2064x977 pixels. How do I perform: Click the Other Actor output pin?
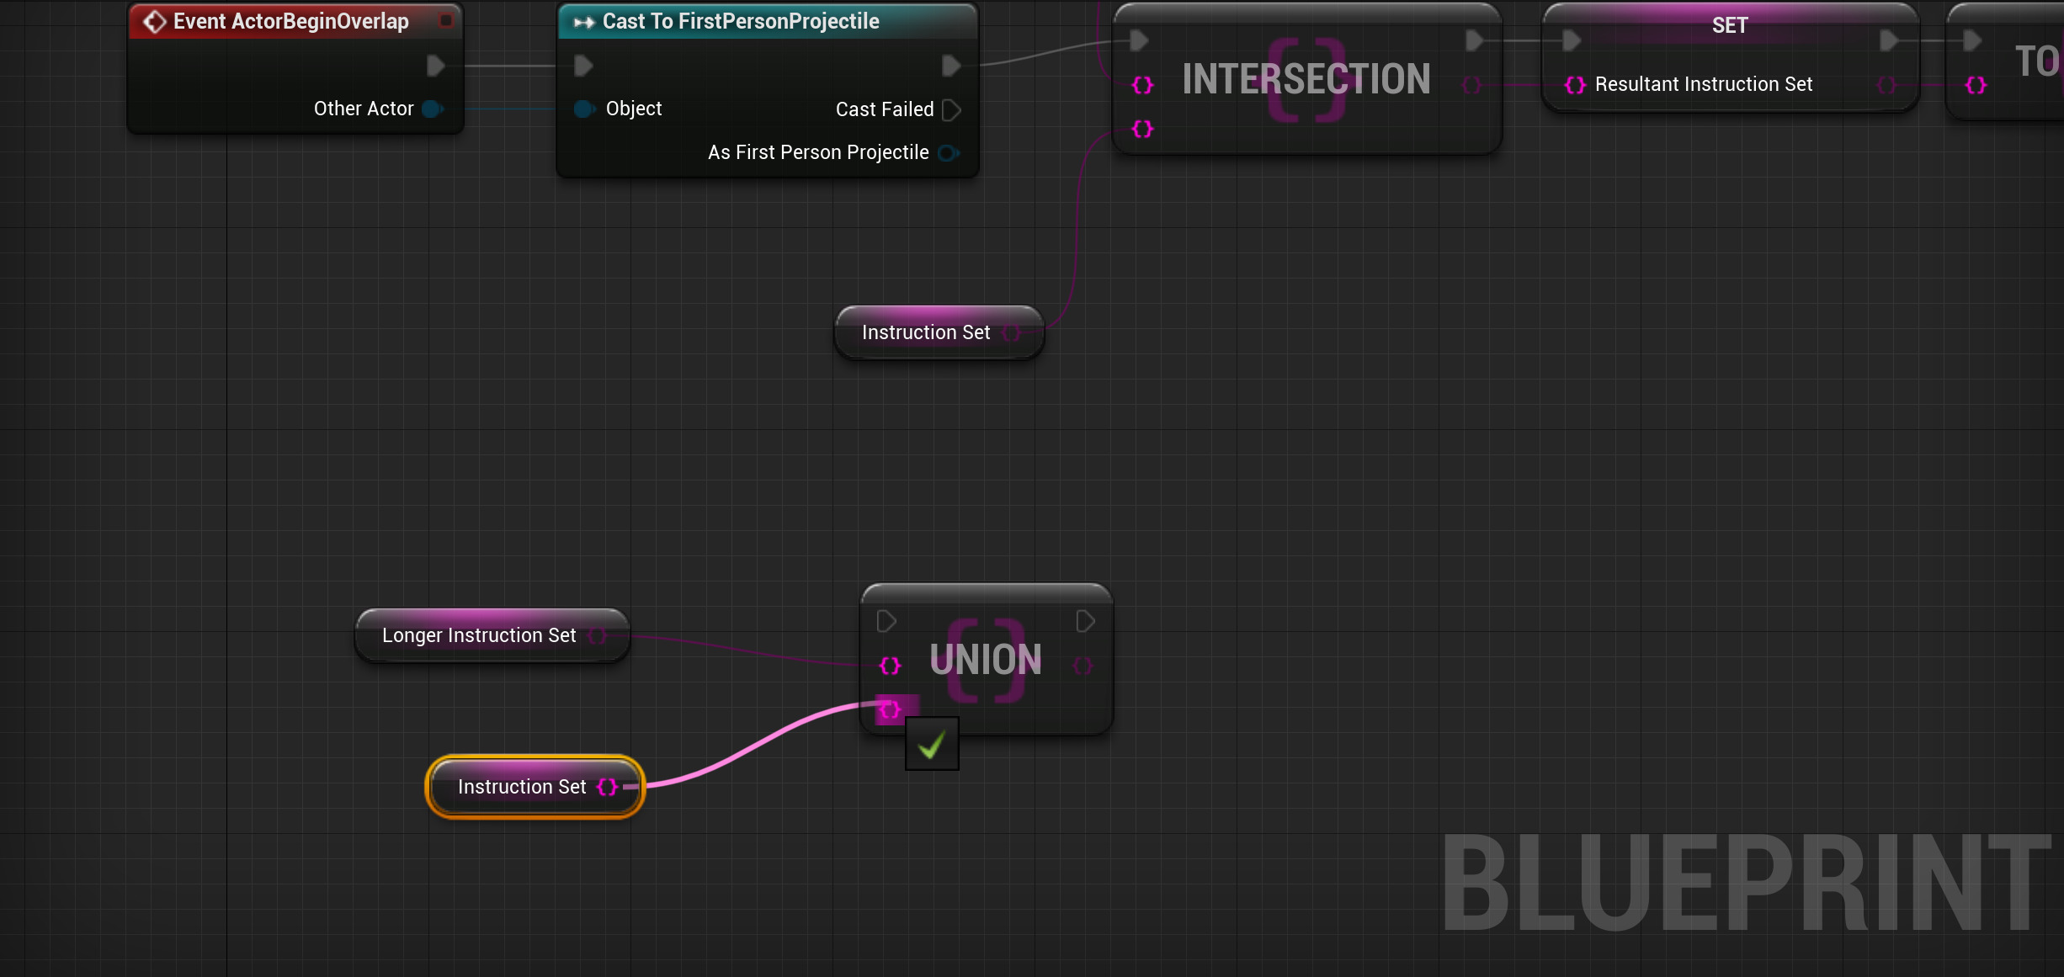point(432,109)
